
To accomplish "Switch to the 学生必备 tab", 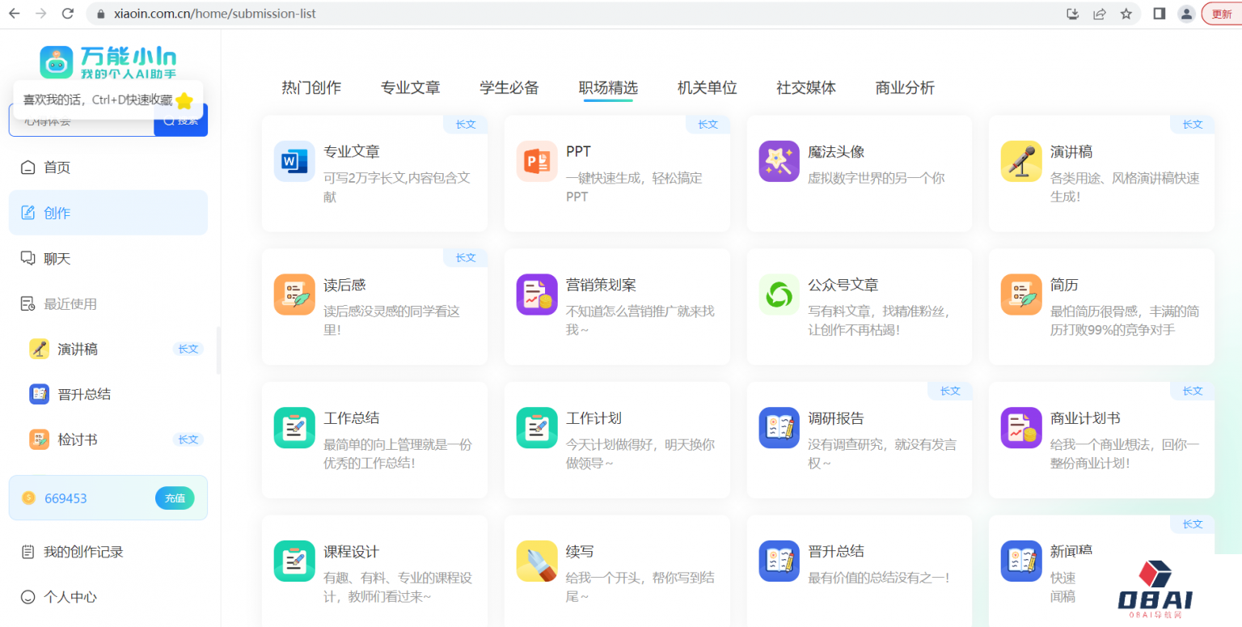I will [509, 88].
